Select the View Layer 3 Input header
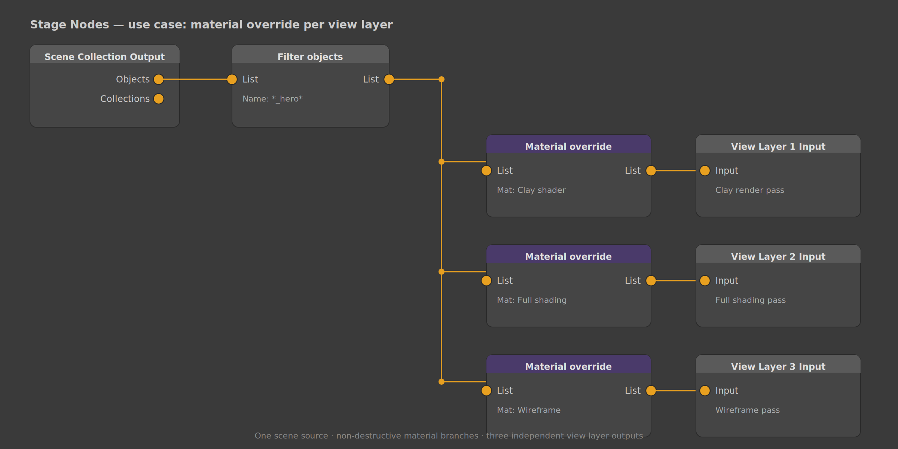 778,364
